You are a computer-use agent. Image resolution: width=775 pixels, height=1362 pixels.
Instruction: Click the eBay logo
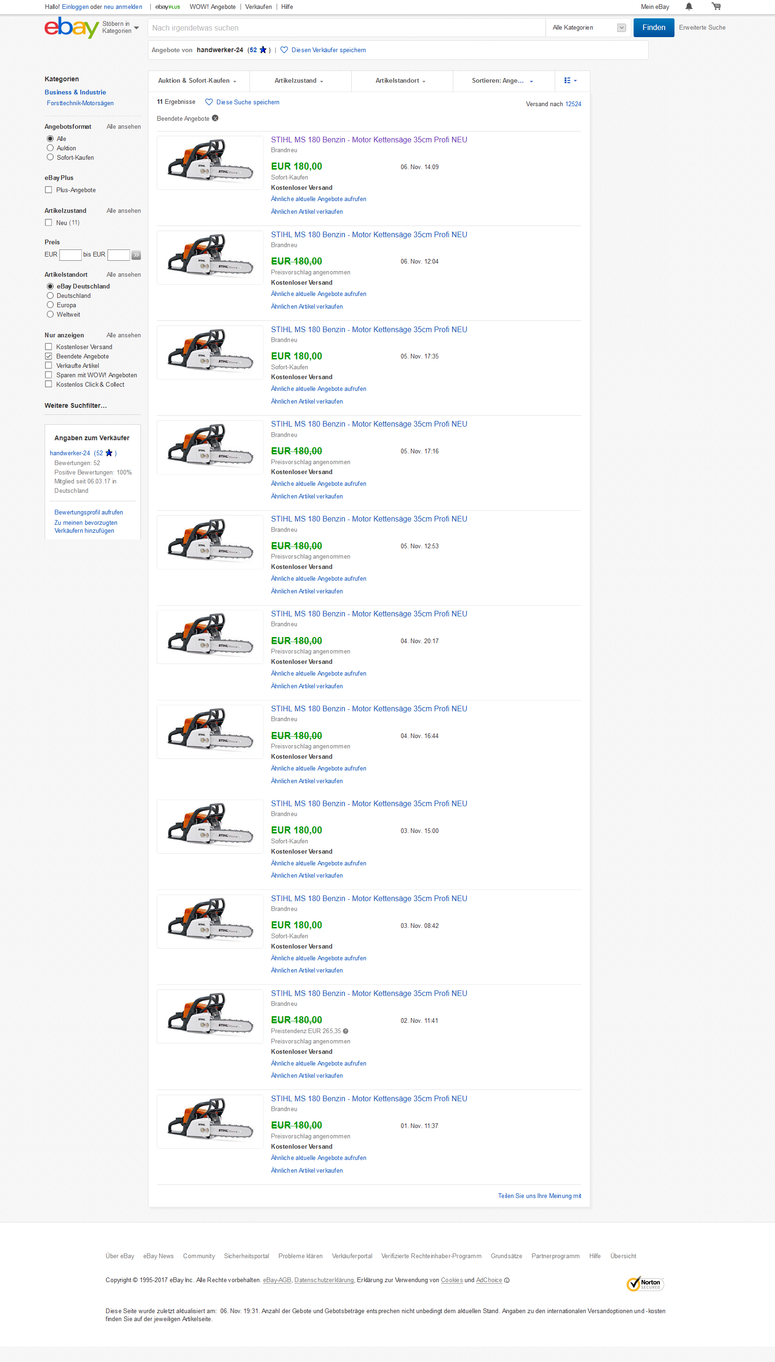(x=71, y=28)
